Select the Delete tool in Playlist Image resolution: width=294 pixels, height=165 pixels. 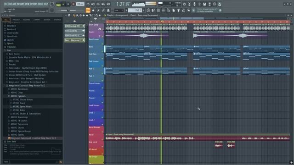[x=81, y=15]
